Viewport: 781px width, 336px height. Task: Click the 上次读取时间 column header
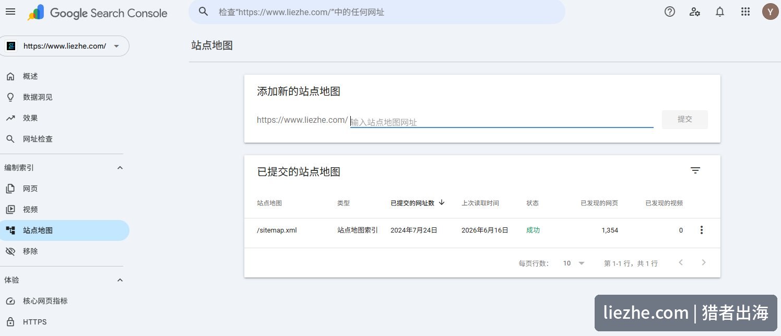click(x=480, y=203)
